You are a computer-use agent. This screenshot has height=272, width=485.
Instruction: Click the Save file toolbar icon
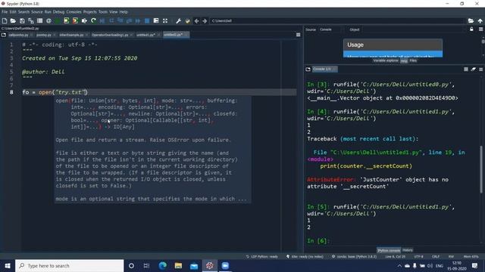tap(22, 20)
